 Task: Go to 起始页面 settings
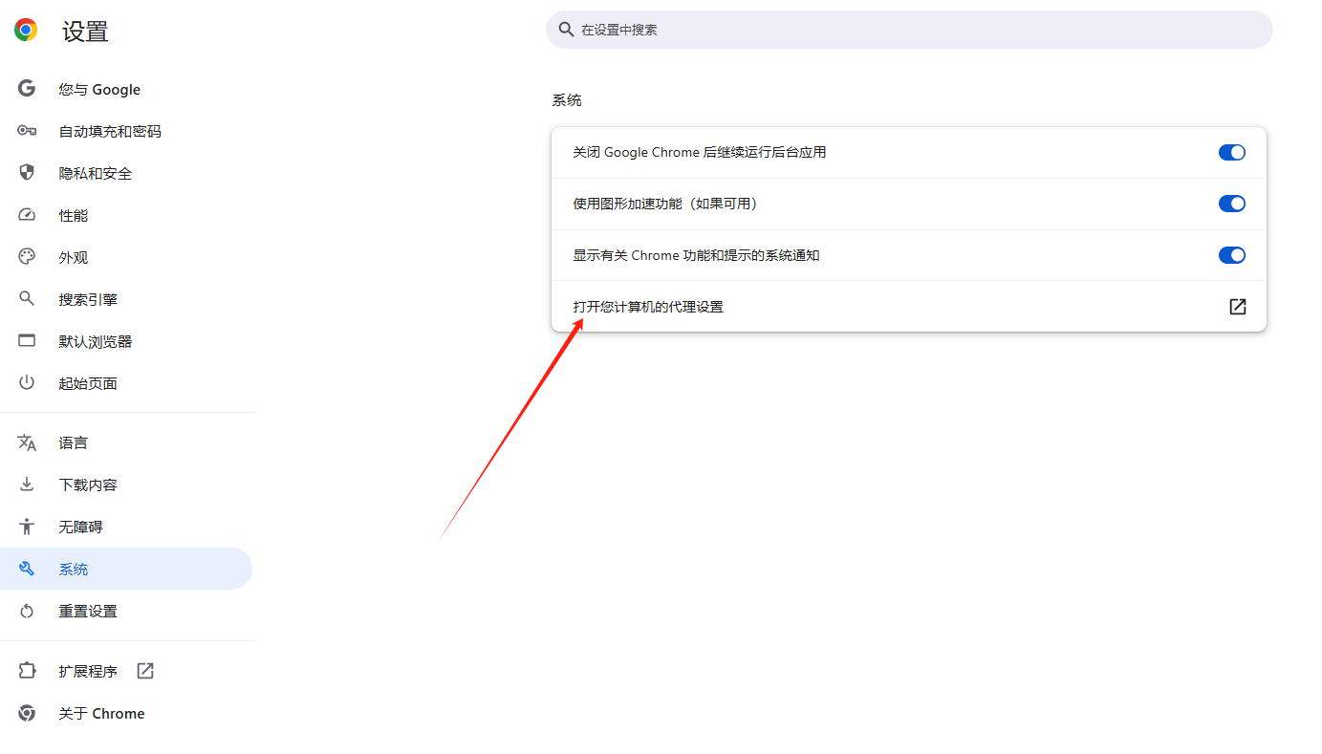[x=126, y=383]
